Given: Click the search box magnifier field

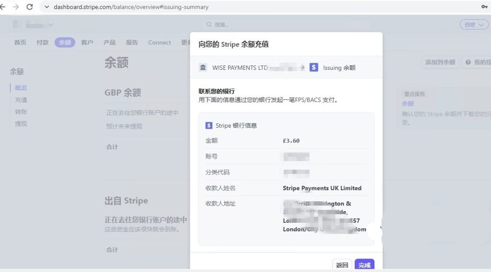Looking at the screenshot, I should coord(287,25).
